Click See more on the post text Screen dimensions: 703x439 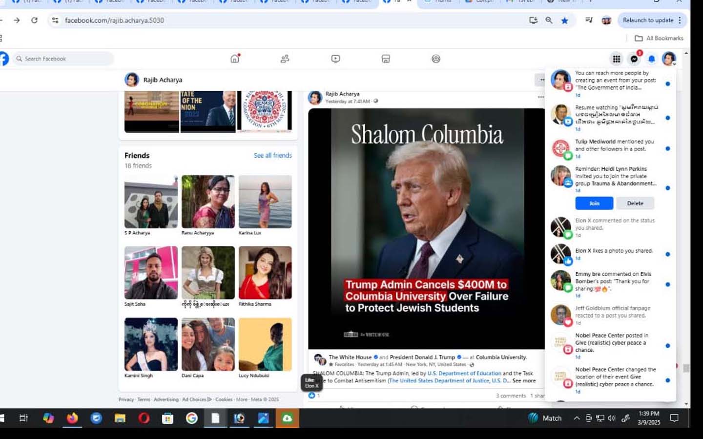pos(524,380)
